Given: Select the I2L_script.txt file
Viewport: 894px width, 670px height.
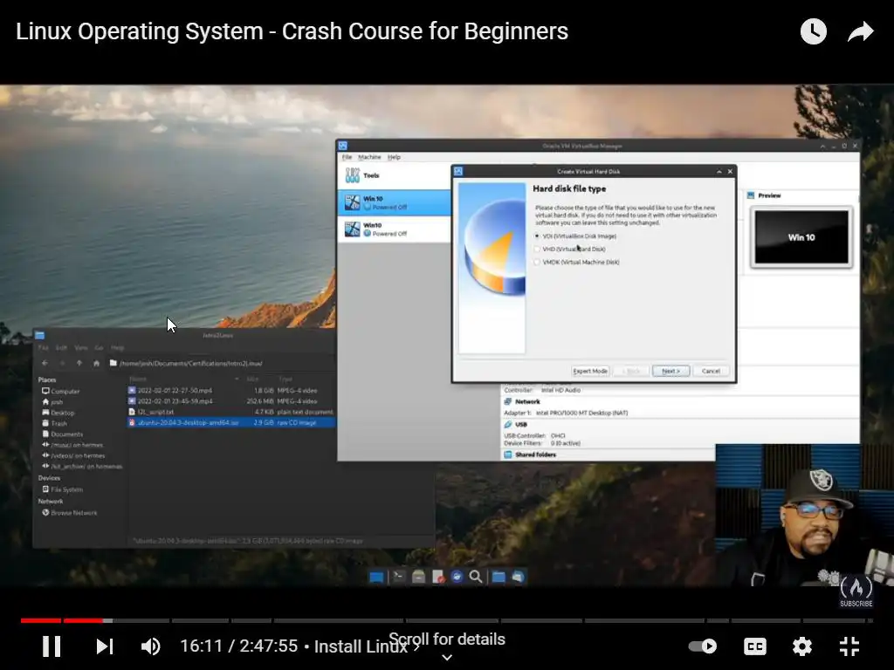Looking at the screenshot, I should (230, 412).
